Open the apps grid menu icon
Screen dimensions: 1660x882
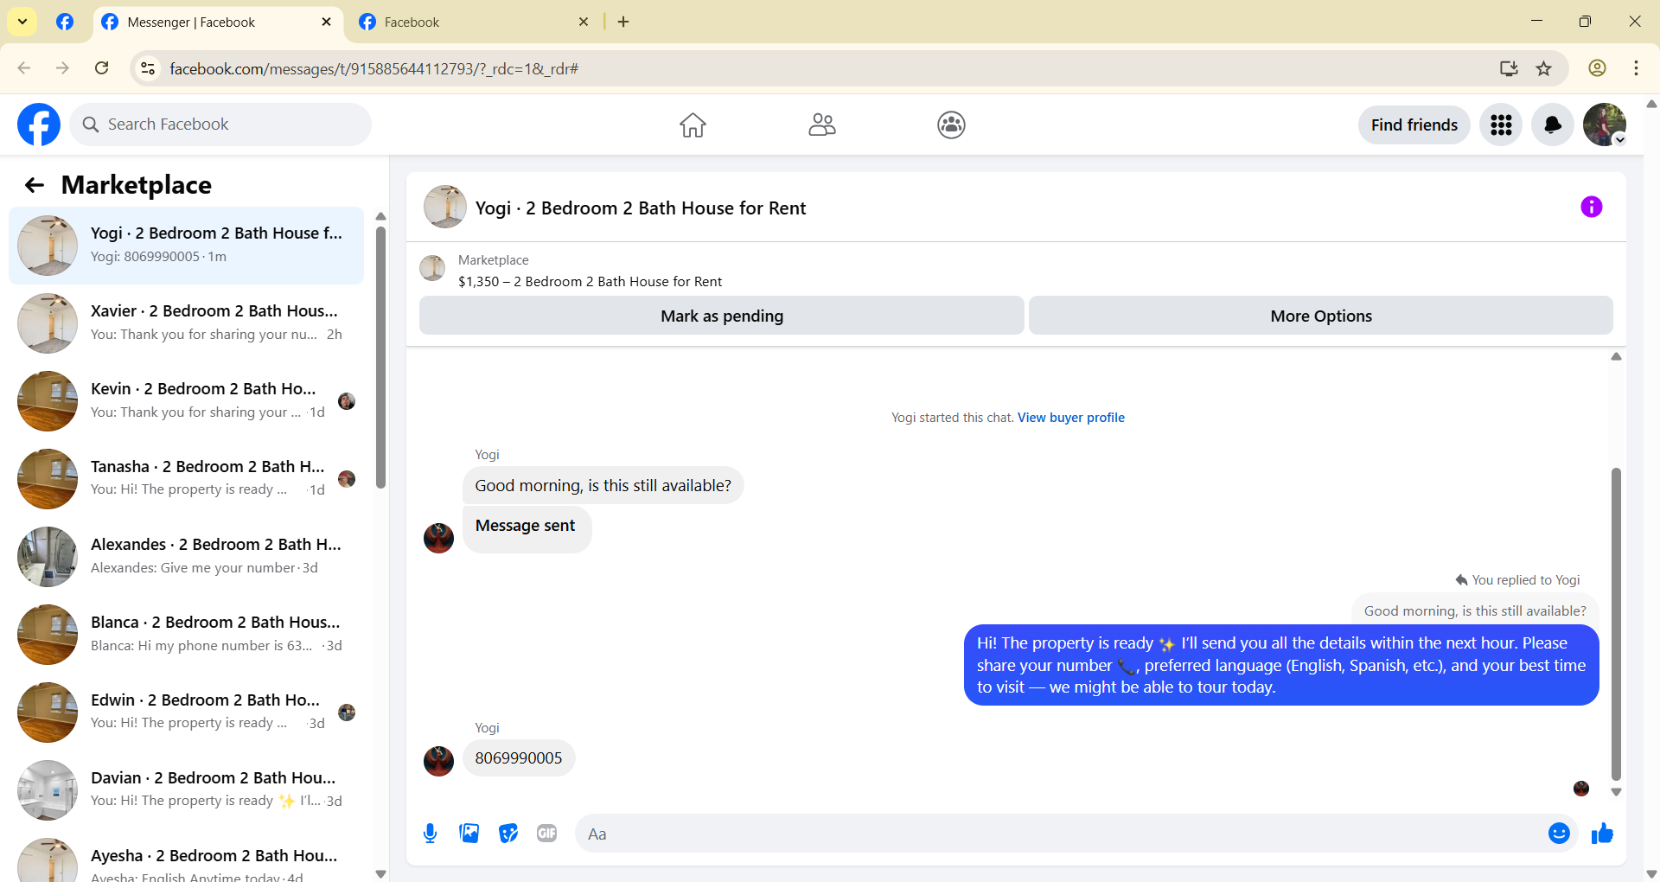pyautogui.click(x=1501, y=125)
